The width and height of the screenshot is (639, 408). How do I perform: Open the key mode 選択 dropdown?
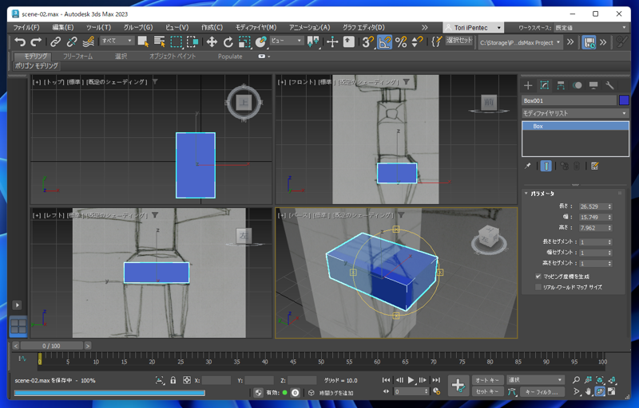(x=535, y=380)
